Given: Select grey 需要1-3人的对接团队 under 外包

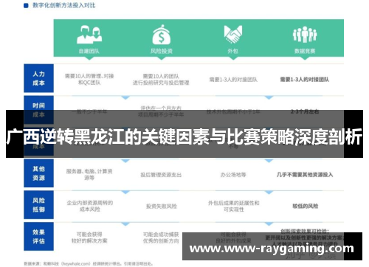Looking at the screenshot, I should click(233, 80).
